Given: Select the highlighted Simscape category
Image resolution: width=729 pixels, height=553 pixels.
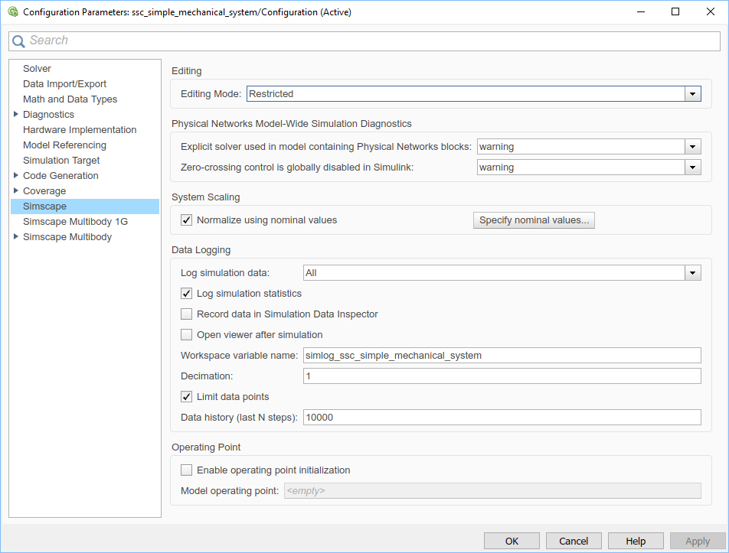Looking at the screenshot, I should point(84,207).
